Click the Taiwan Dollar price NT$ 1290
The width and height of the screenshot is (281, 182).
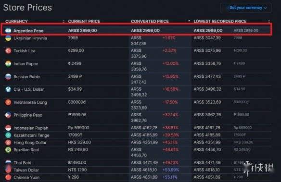(x=77, y=170)
